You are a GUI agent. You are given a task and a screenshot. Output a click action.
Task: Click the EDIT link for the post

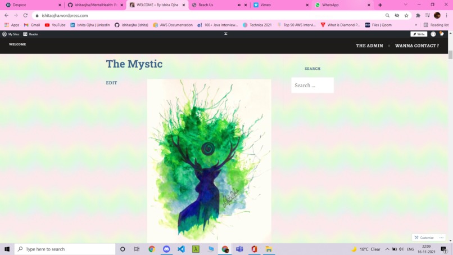pyautogui.click(x=111, y=83)
